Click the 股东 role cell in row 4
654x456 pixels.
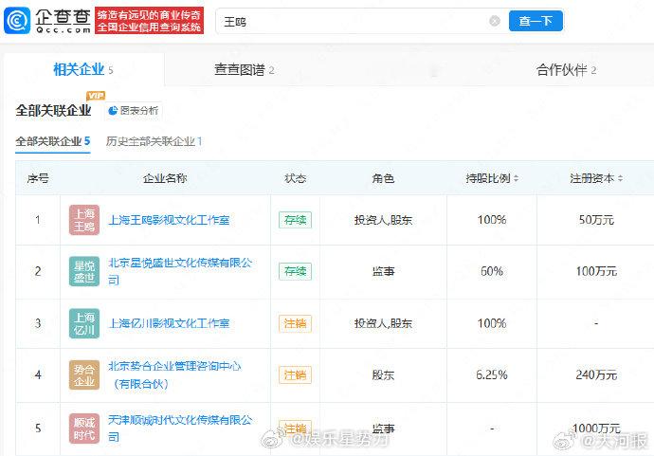pos(383,374)
